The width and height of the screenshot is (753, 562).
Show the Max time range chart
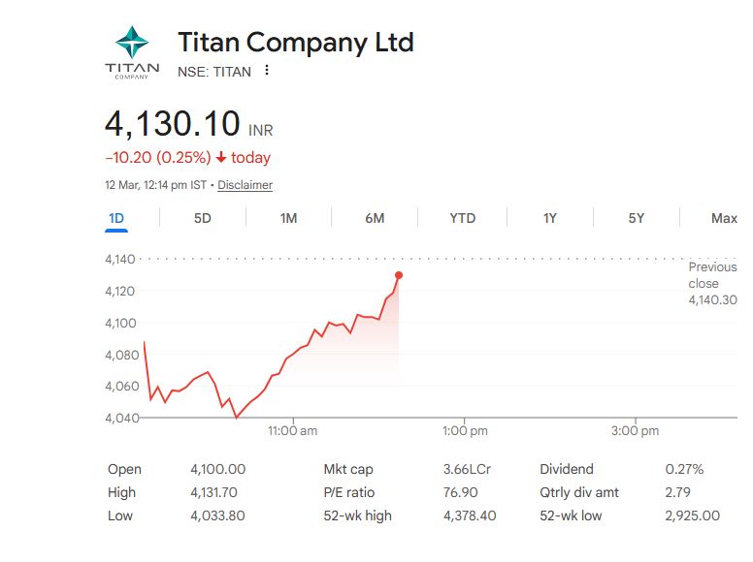click(724, 218)
